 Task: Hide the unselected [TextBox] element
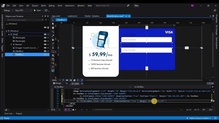tap(45, 51)
